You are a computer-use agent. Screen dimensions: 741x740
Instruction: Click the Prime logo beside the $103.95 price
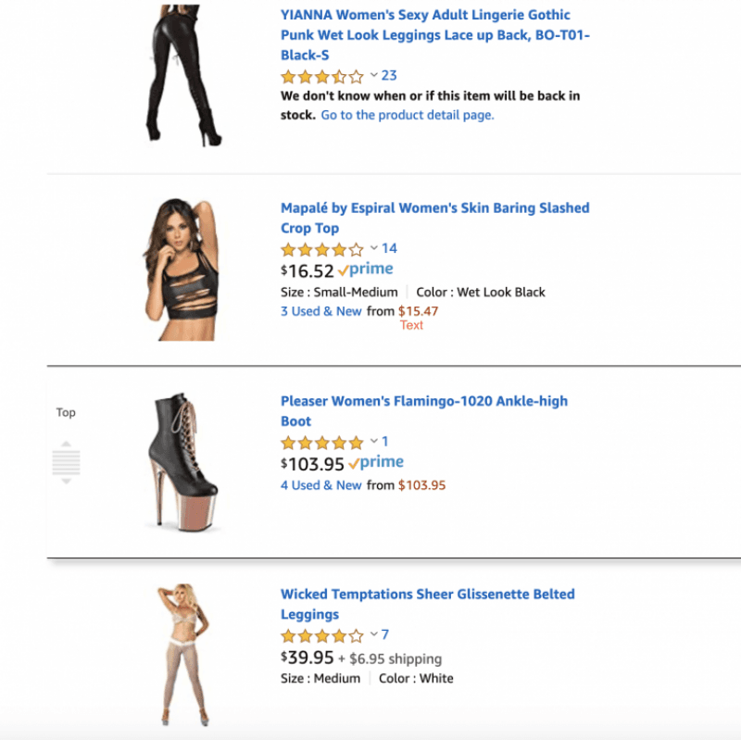tap(377, 463)
